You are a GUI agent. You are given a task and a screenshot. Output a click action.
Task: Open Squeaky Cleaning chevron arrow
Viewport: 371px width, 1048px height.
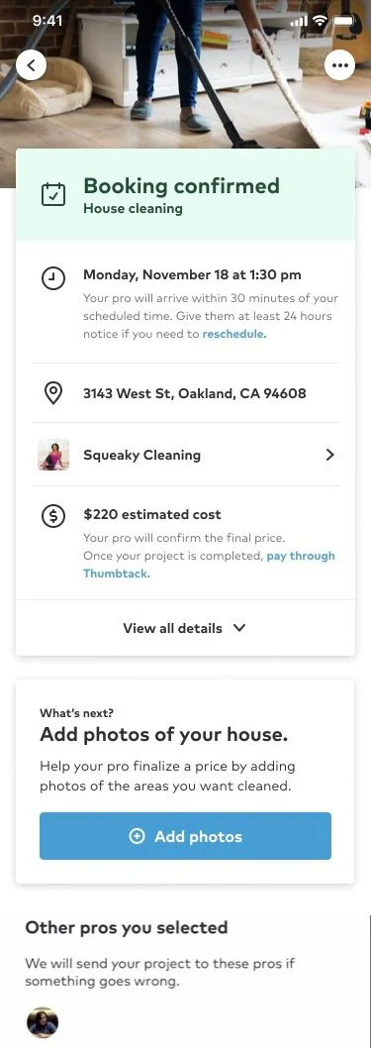329,455
